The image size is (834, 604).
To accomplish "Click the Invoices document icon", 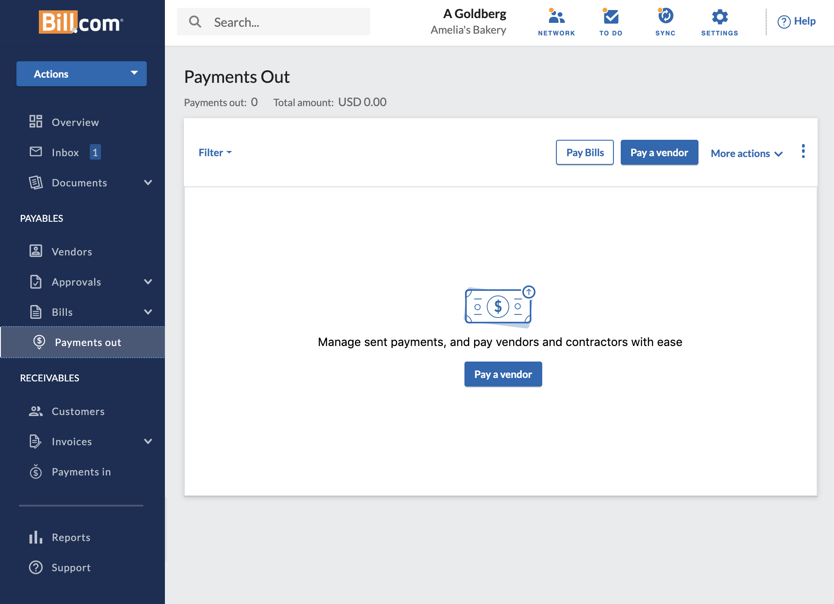I will pyautogui.click(x=35, y=441).
